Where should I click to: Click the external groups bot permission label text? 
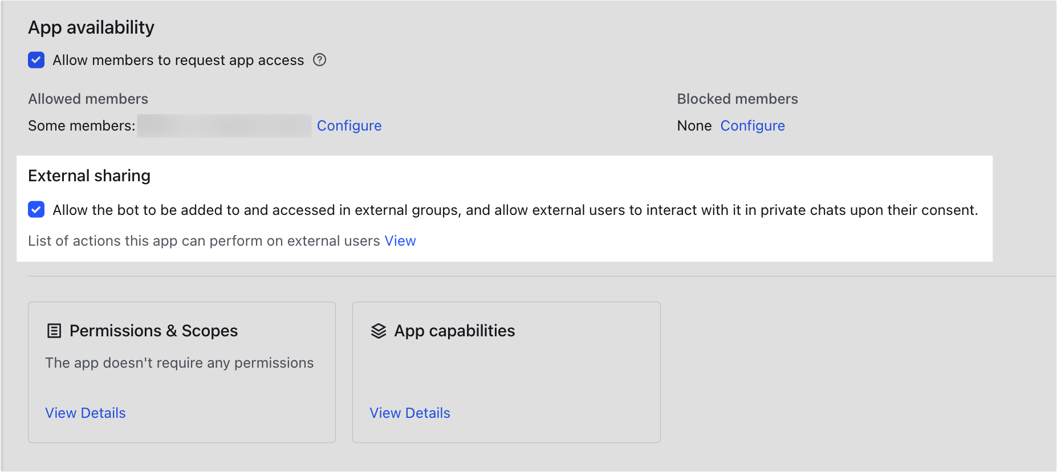pos(515,210)
